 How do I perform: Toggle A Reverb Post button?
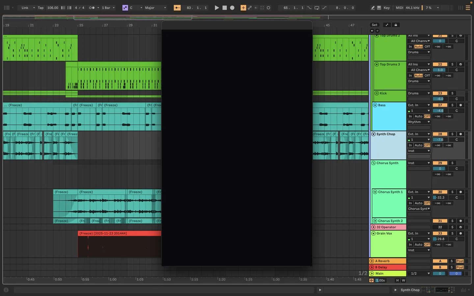click(x=460, y=261)
